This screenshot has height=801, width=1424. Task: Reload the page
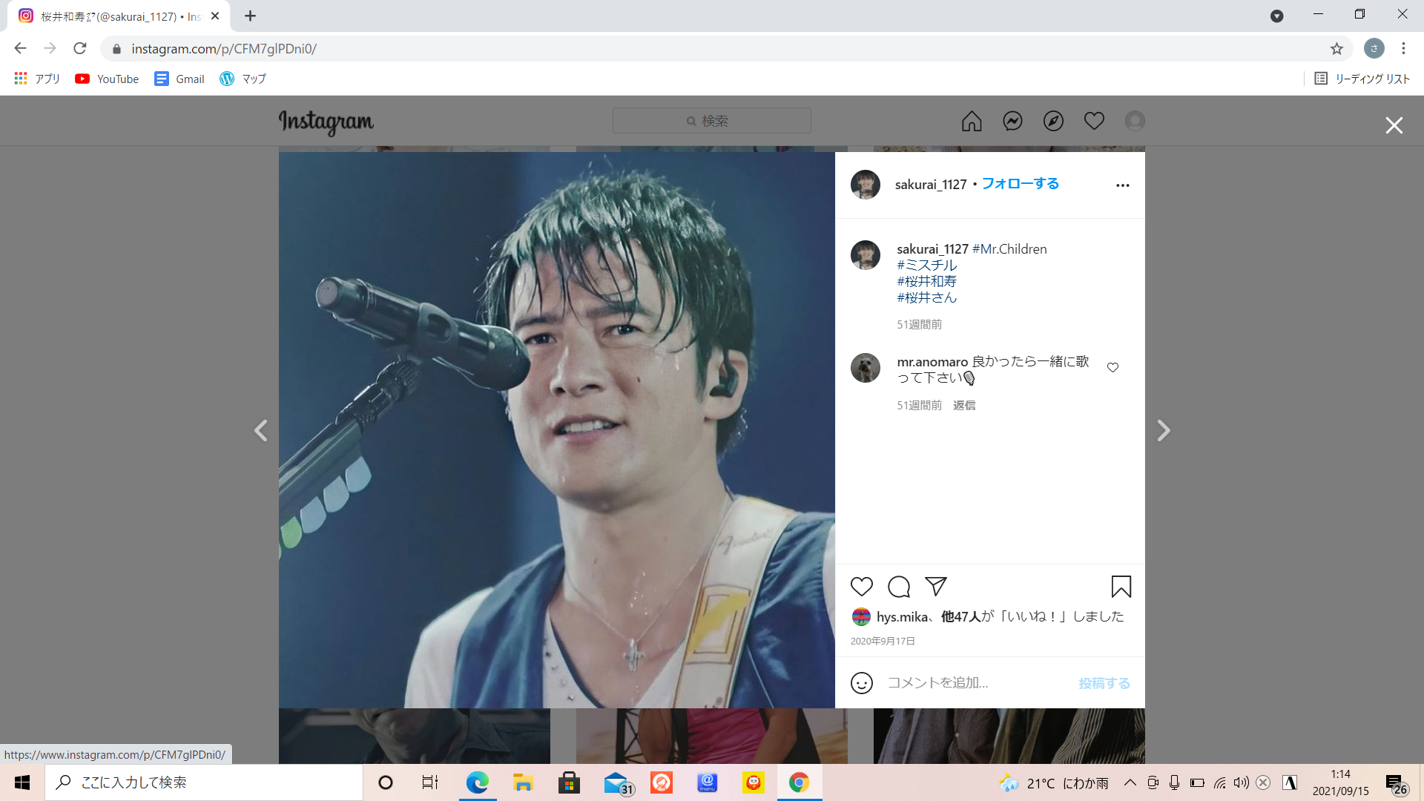[x=80, y=48]
